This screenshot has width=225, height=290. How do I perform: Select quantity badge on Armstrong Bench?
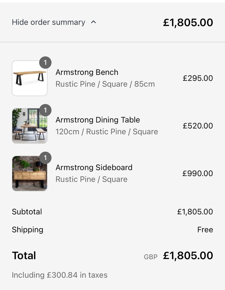tap(45, 63)
